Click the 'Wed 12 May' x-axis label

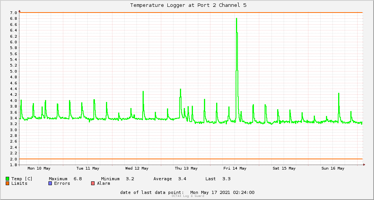[x=137, y=168]
